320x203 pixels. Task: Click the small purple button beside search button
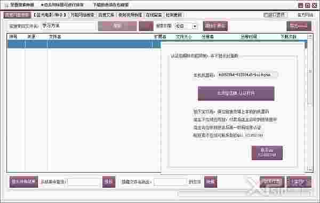click(x=146, y=26)
